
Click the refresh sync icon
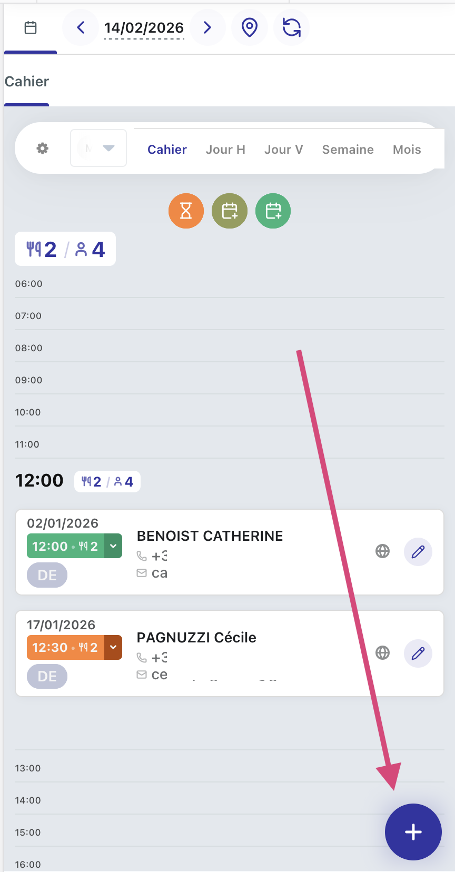coord(292,27)
